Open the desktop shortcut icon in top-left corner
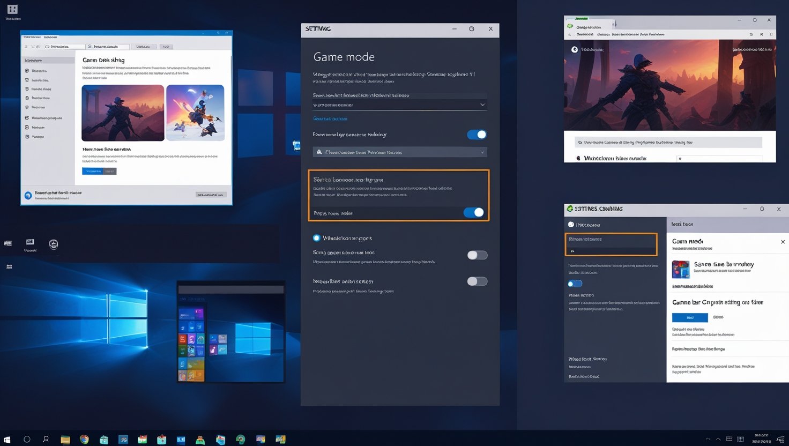Screen dimensions: 789x446 coord(12,10)
